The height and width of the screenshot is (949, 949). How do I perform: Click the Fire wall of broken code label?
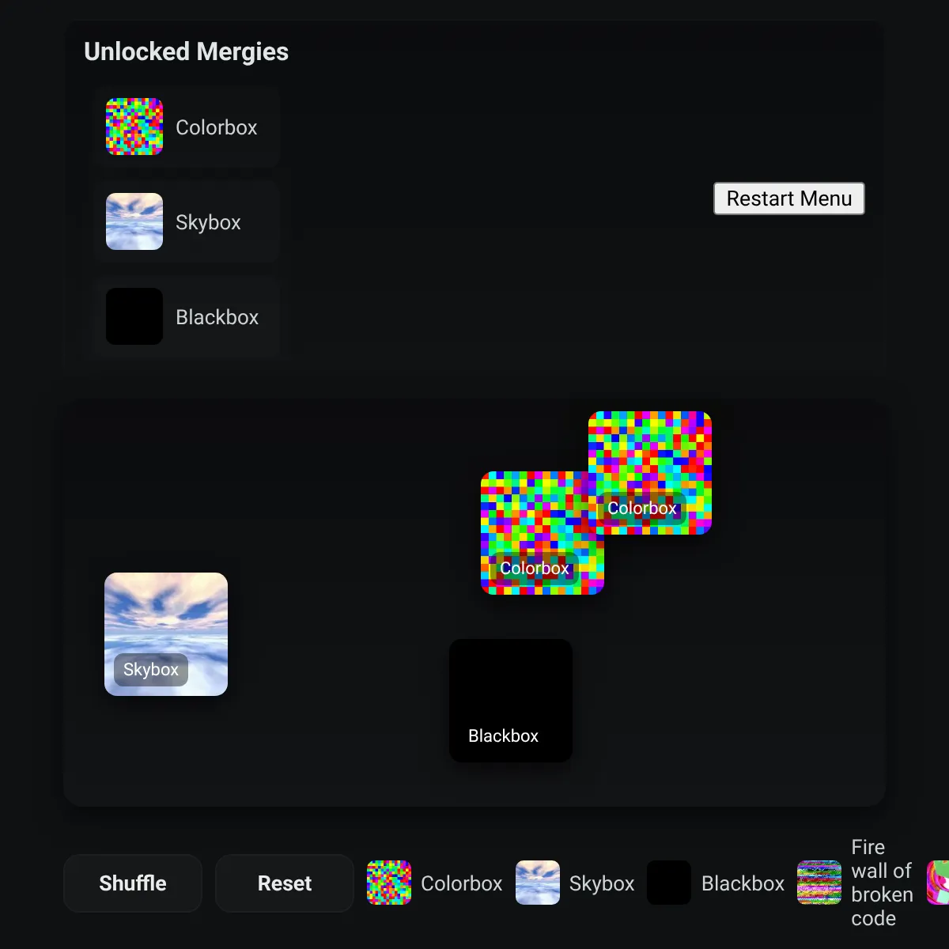[x=882, y=883]
